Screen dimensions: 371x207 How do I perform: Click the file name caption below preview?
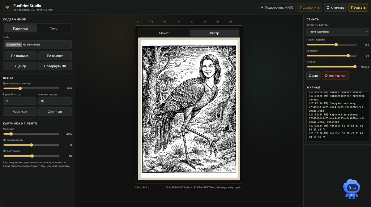click(204, 187)
